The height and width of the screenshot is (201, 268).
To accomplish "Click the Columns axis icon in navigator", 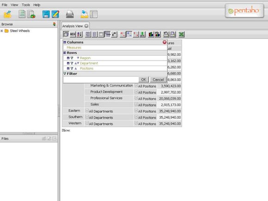I will (65, 42).
